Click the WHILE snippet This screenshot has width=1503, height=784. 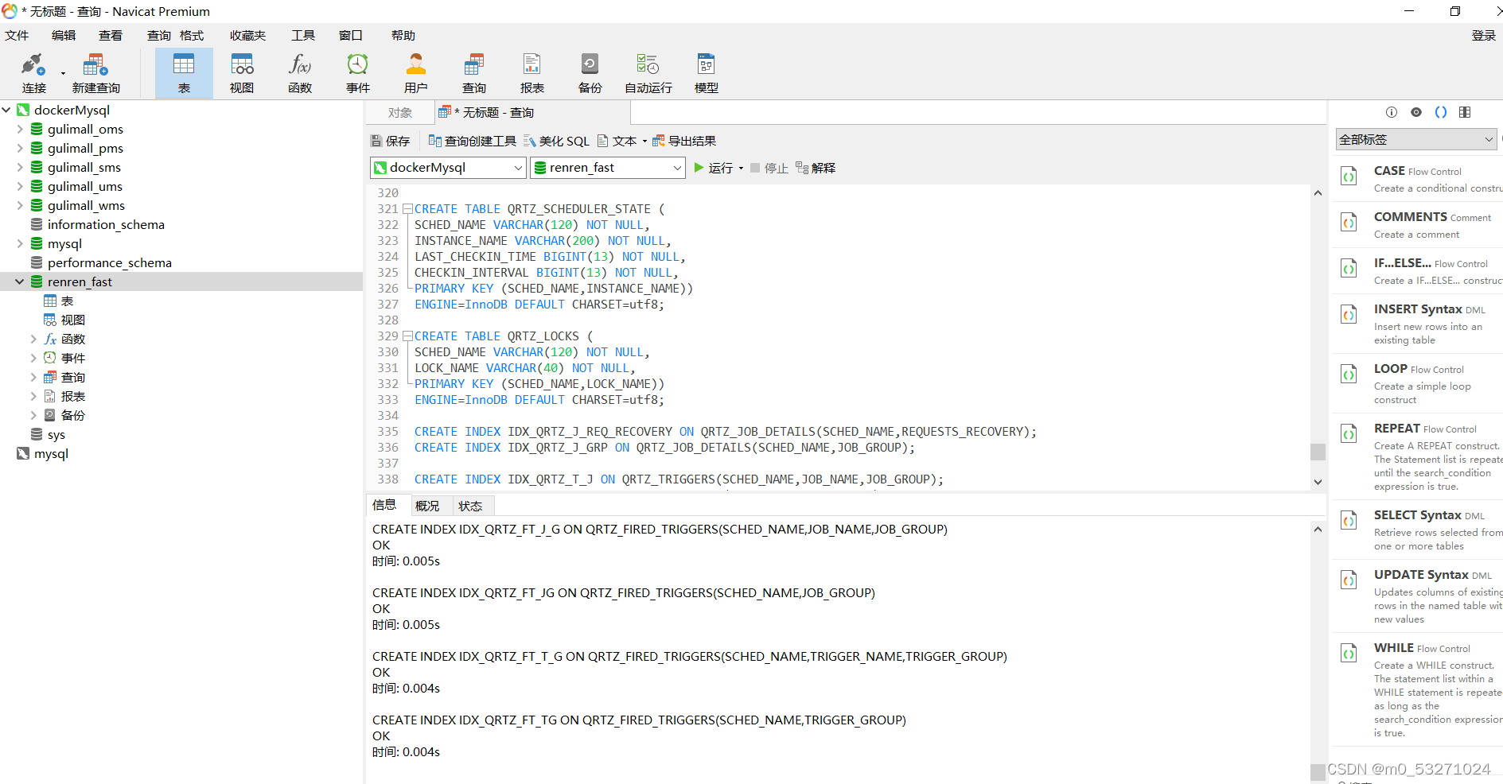pyautogui.click(x=1418, y=689)
